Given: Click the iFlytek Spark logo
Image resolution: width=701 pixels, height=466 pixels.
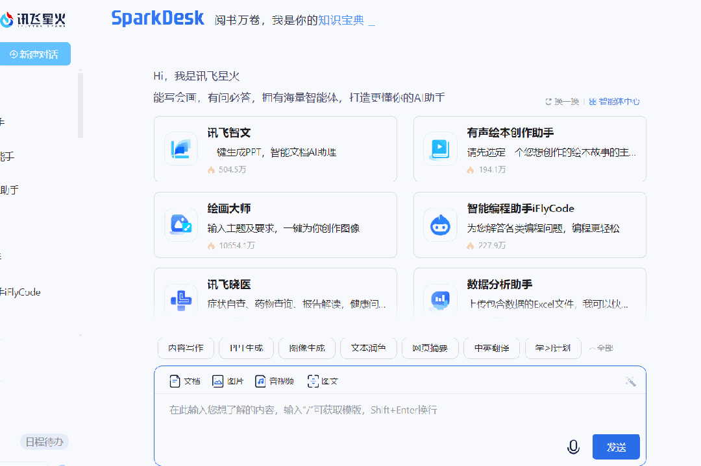Looking at the screenshot, I should coord(32,19).
